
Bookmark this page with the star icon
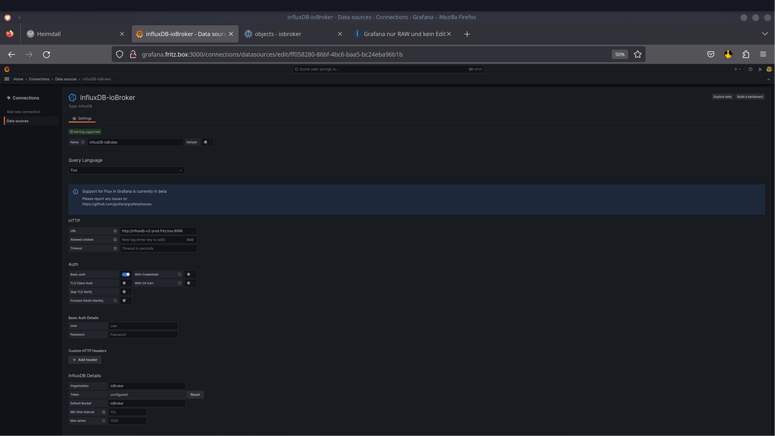pos(637,54)
